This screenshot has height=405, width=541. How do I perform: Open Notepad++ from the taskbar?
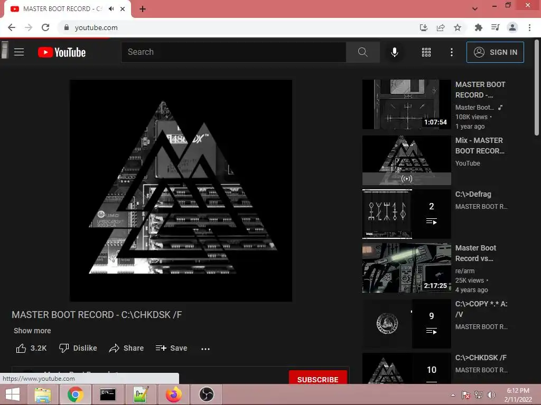tap(141, 394)
